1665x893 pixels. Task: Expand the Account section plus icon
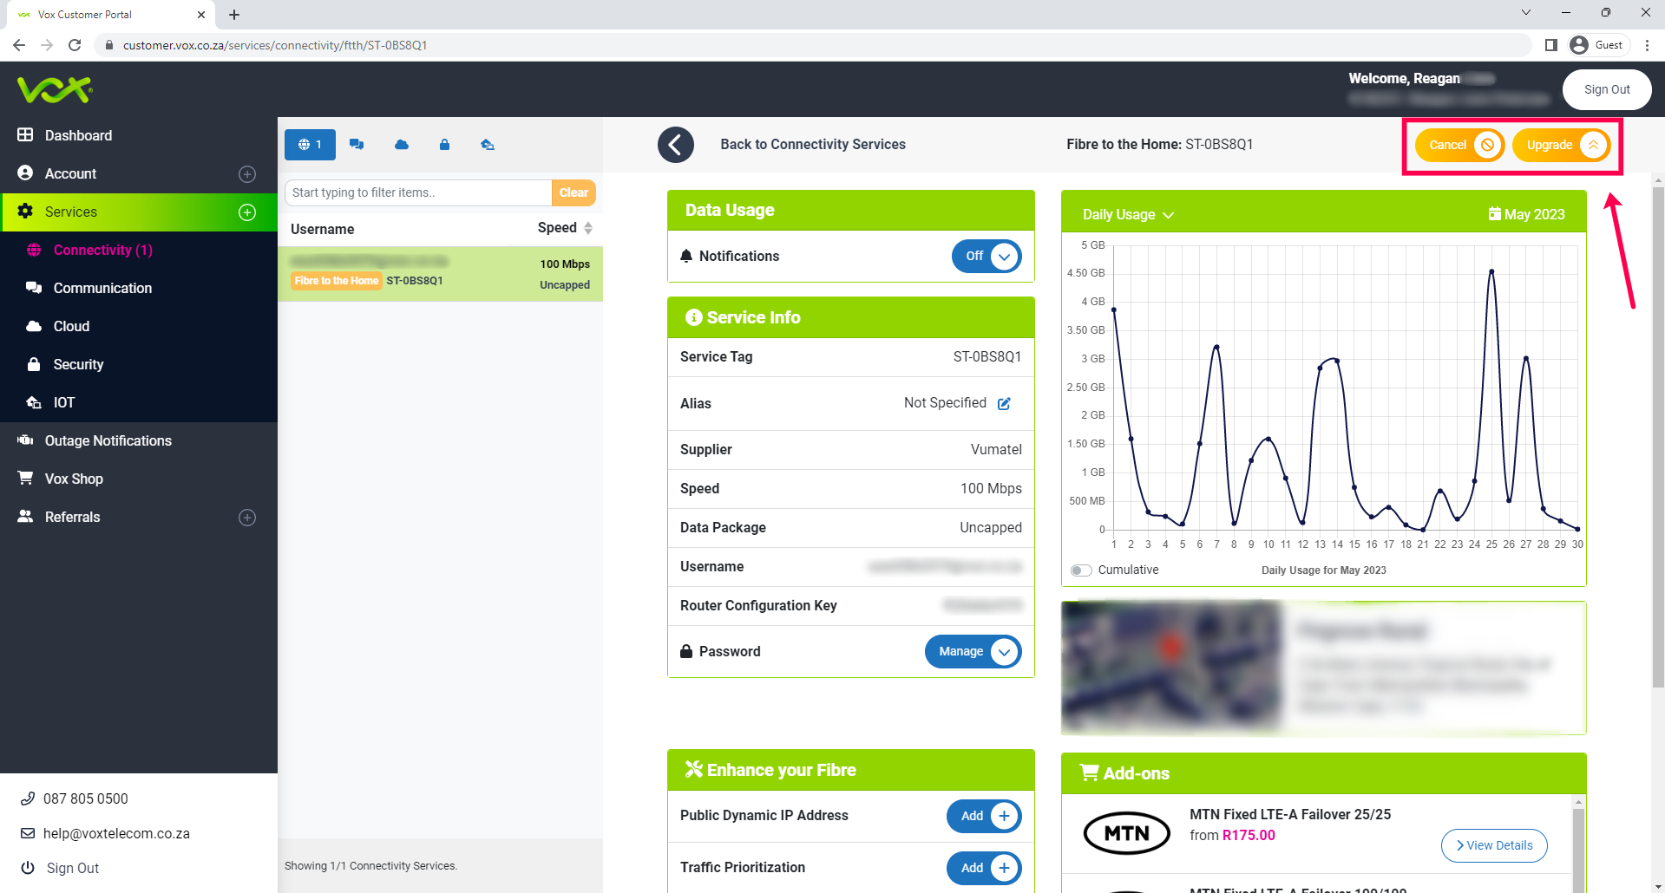(x=247, y=174)
